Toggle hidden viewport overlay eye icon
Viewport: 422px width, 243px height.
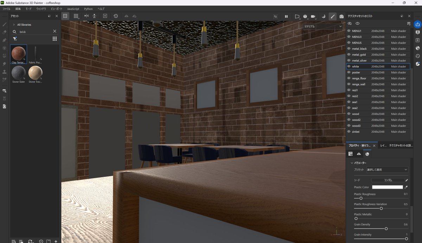(x=275, y=17)
